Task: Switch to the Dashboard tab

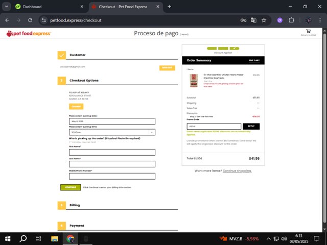Action: click(x=49, y=7)
